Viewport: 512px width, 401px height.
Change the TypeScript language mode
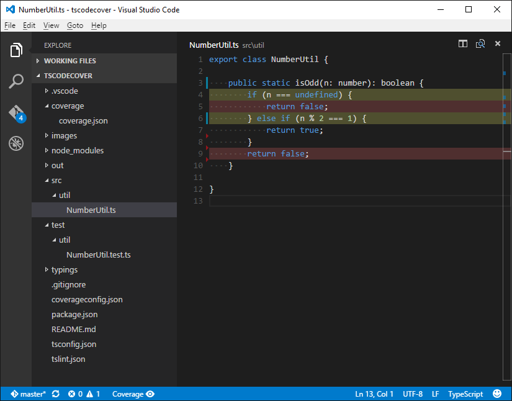point(465,394)
